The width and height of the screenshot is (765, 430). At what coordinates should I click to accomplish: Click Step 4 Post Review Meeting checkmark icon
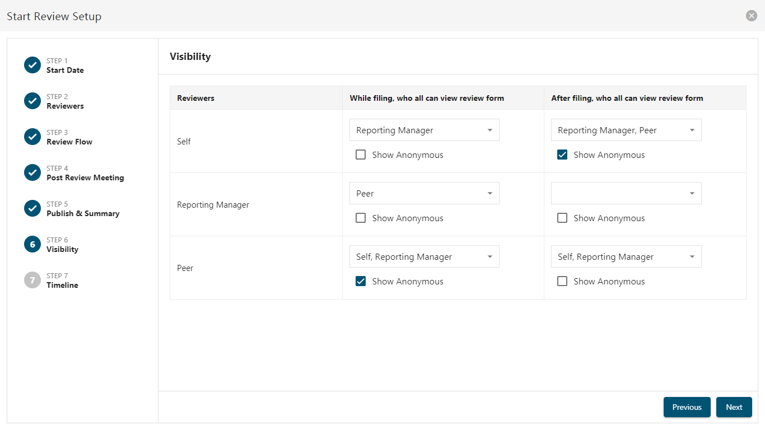(x=32, y=172)
